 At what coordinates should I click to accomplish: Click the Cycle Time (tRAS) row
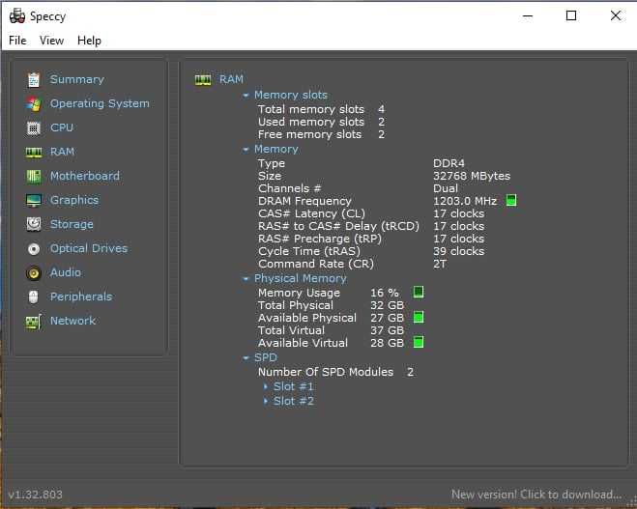[x=371, y=252]
